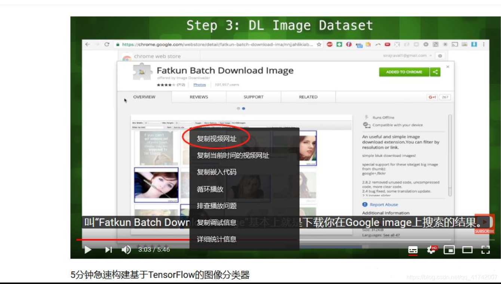
Task: Click the dark-haired woman holding flower thumbnail
Action: point(156,185)
